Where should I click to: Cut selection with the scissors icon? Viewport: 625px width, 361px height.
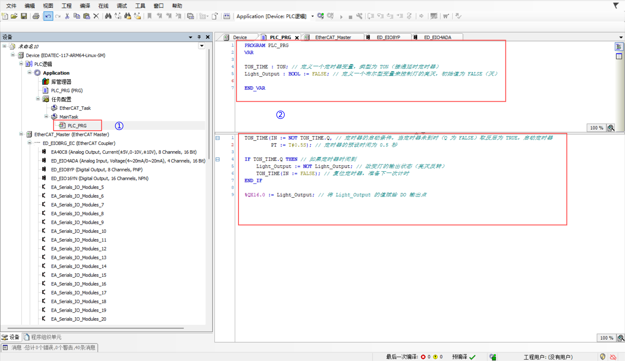point(67,16)
